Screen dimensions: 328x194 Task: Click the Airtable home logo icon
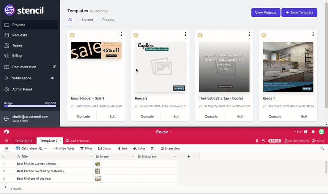(x=7, y=131)
